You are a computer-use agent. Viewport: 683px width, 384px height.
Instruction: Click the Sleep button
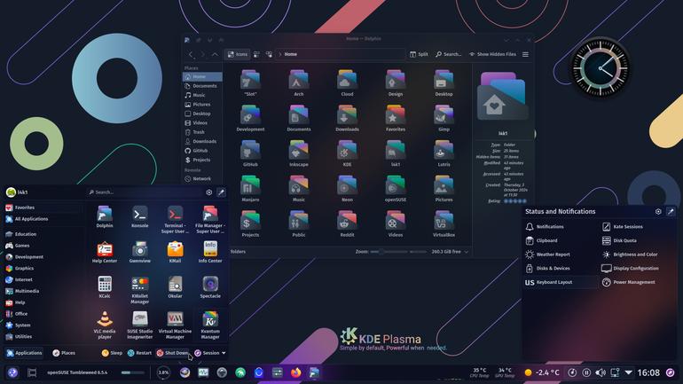pos(112,353)
